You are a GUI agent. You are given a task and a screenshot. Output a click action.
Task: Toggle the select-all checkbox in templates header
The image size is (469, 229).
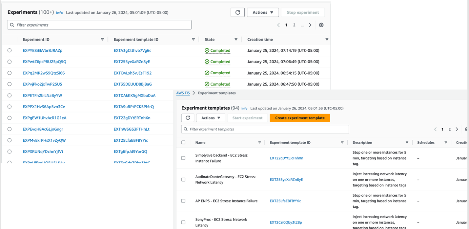183,142
